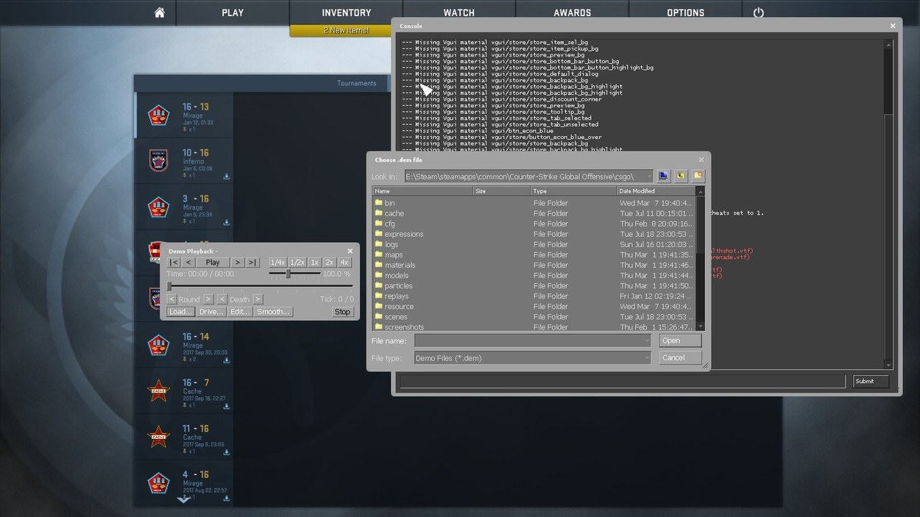Go to next death

258,299
